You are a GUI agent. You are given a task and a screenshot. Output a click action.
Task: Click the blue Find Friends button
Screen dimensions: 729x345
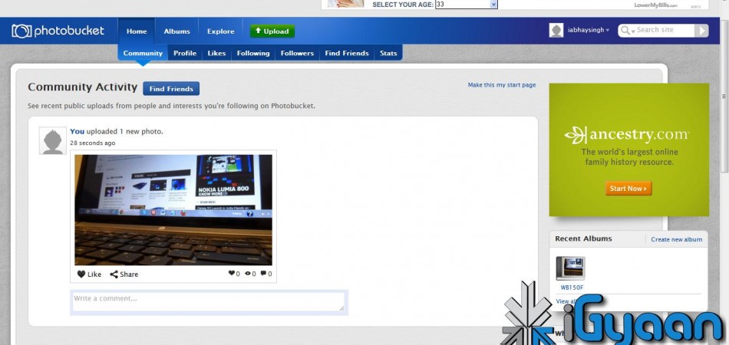pyautogui.click(x=170, y=89)
